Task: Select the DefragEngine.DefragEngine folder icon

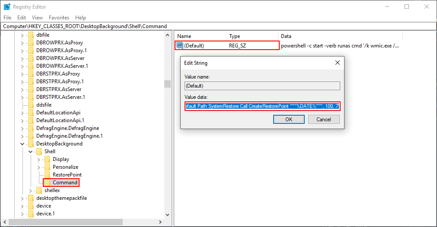Action: [31, 128]
